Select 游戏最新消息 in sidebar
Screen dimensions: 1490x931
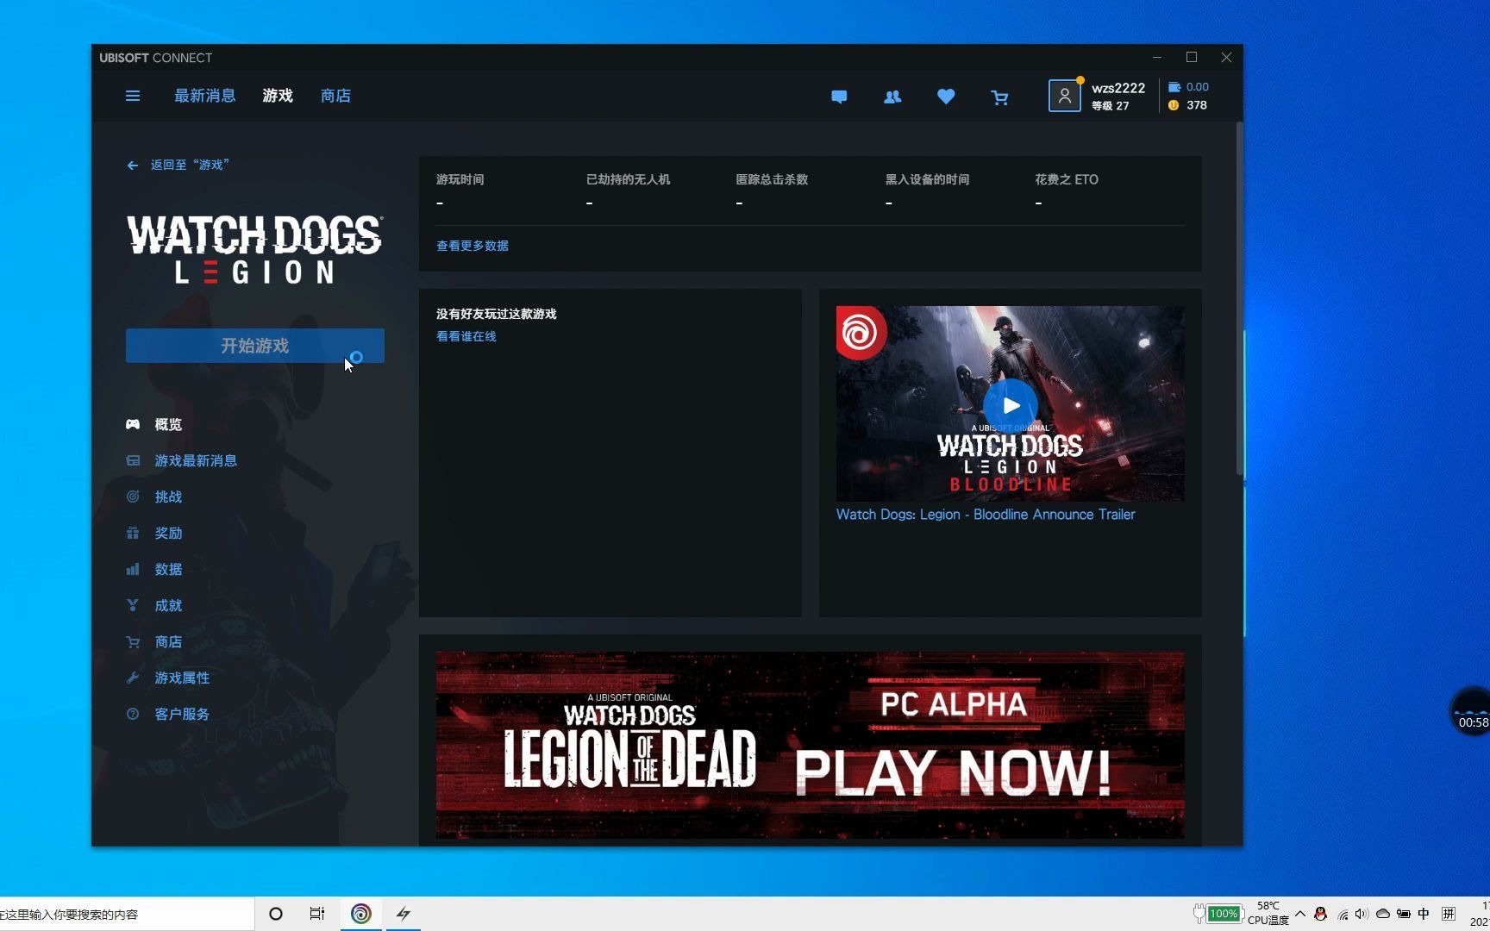click(182, 460)
